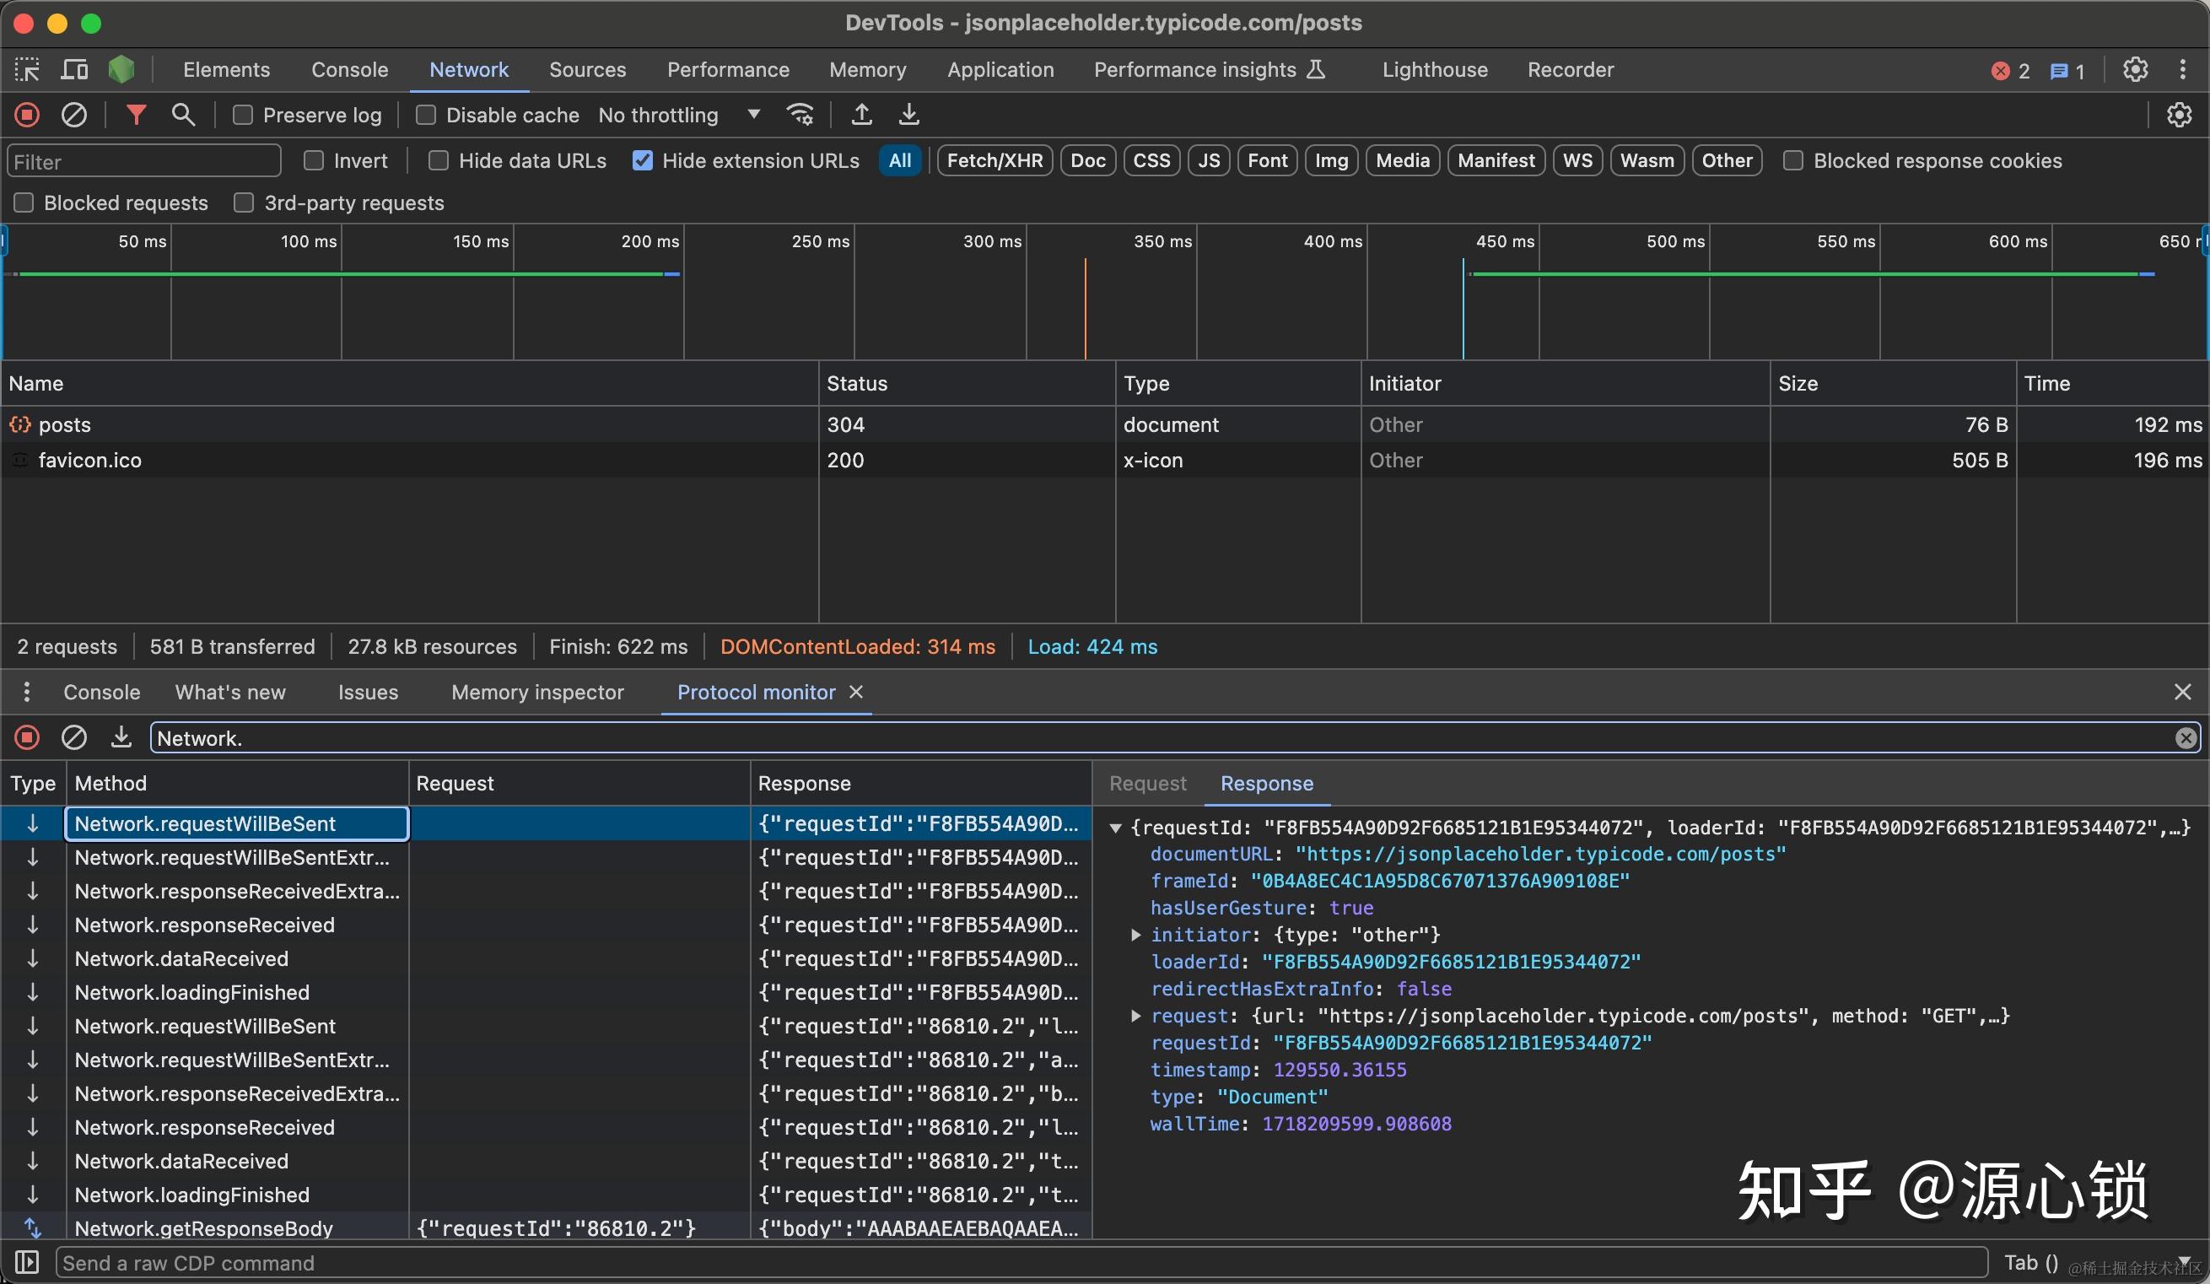The height and width of the screenshot is (1284, 2210).
Task: Save Protocol monitor messages with download icon
Action: point(121,737)
